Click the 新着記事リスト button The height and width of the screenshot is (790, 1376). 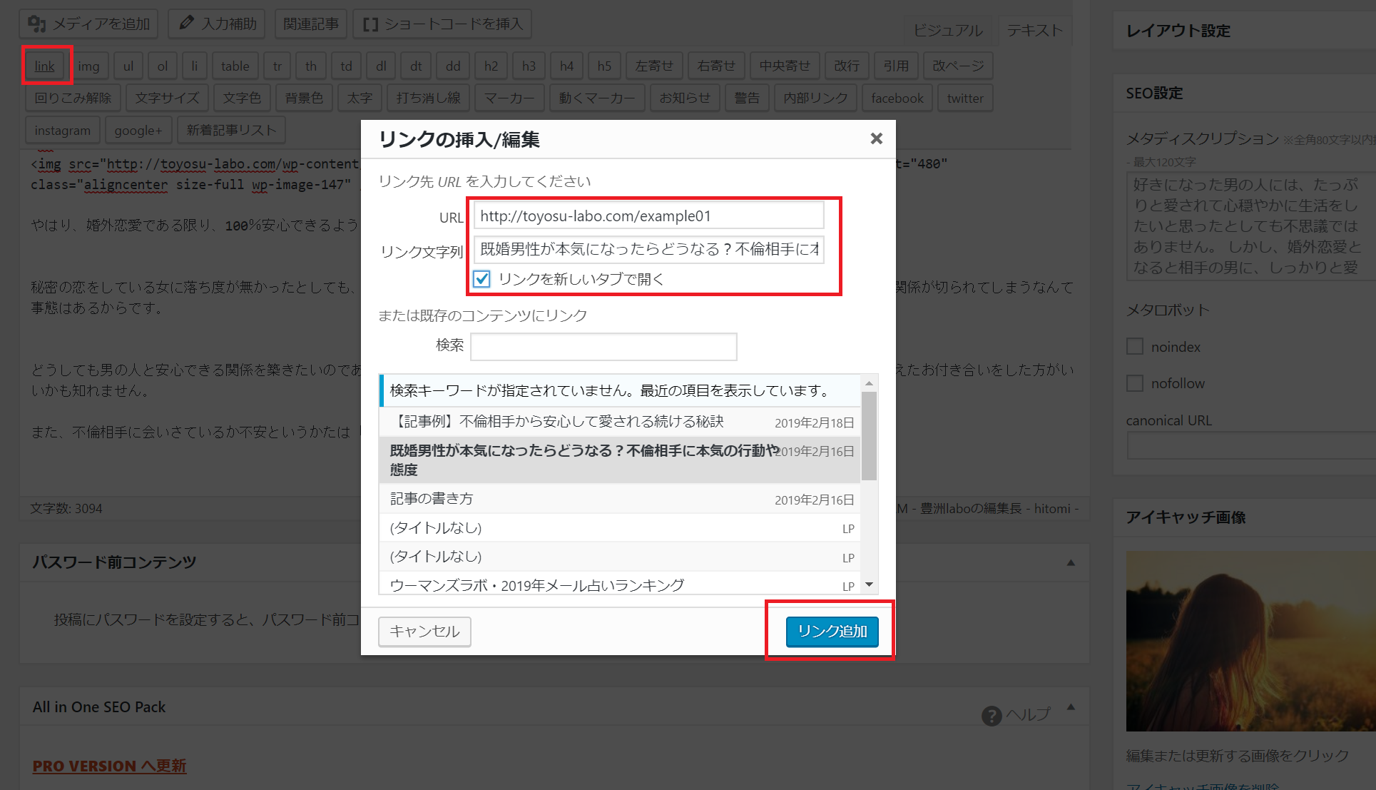pyautogui.click(x=231, y=130)
